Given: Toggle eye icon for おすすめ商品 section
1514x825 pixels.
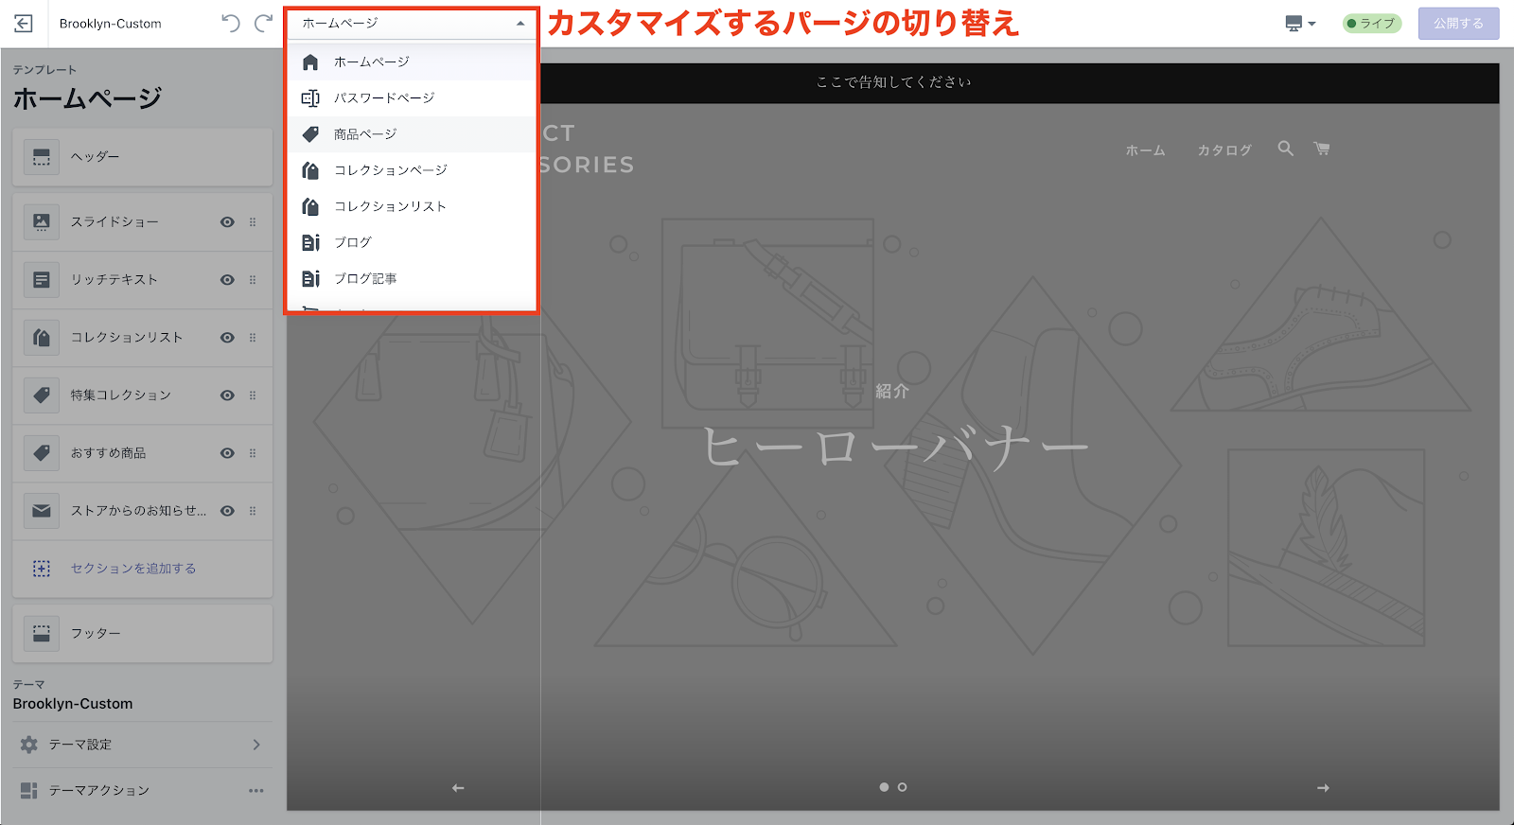Looking at the screenshot, I should pos(227,453).
